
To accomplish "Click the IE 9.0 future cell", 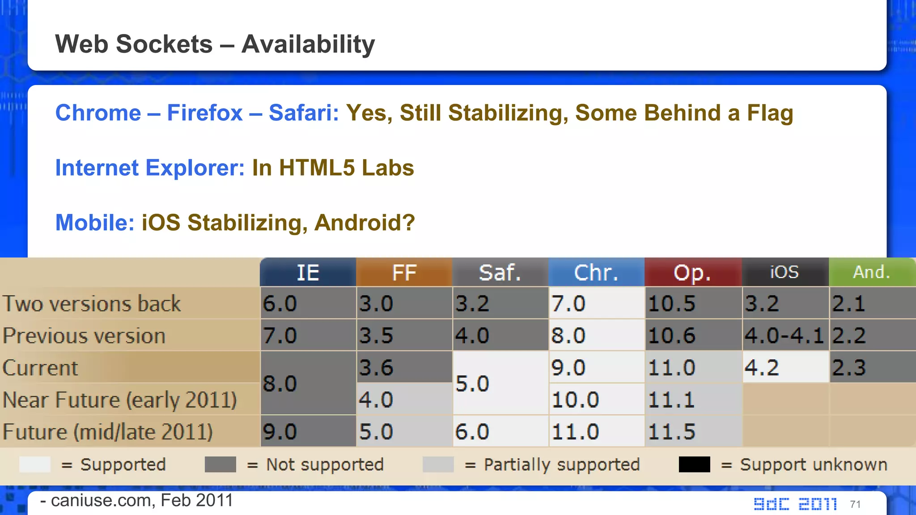I will [x=308, y=432].
